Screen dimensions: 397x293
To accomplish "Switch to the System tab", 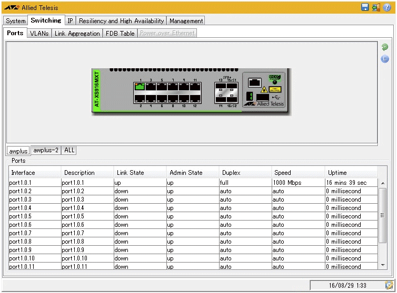I will coord(16,21).
